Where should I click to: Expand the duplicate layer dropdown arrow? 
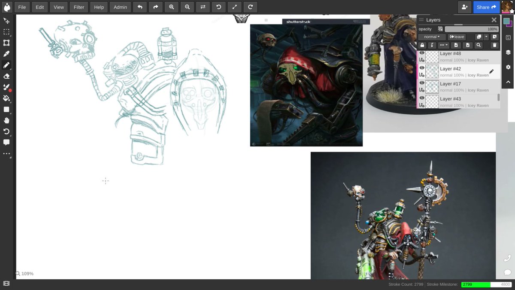pyautogui.click(x=486, y=37)
